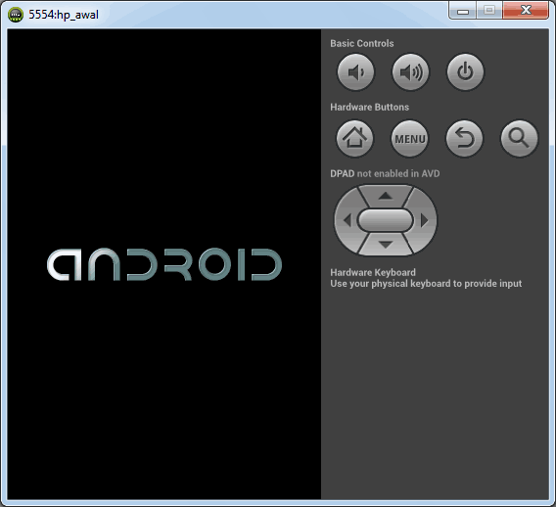Click the Hardware Keyboard label text
This screenshot has height=507, width=556.
373,272
